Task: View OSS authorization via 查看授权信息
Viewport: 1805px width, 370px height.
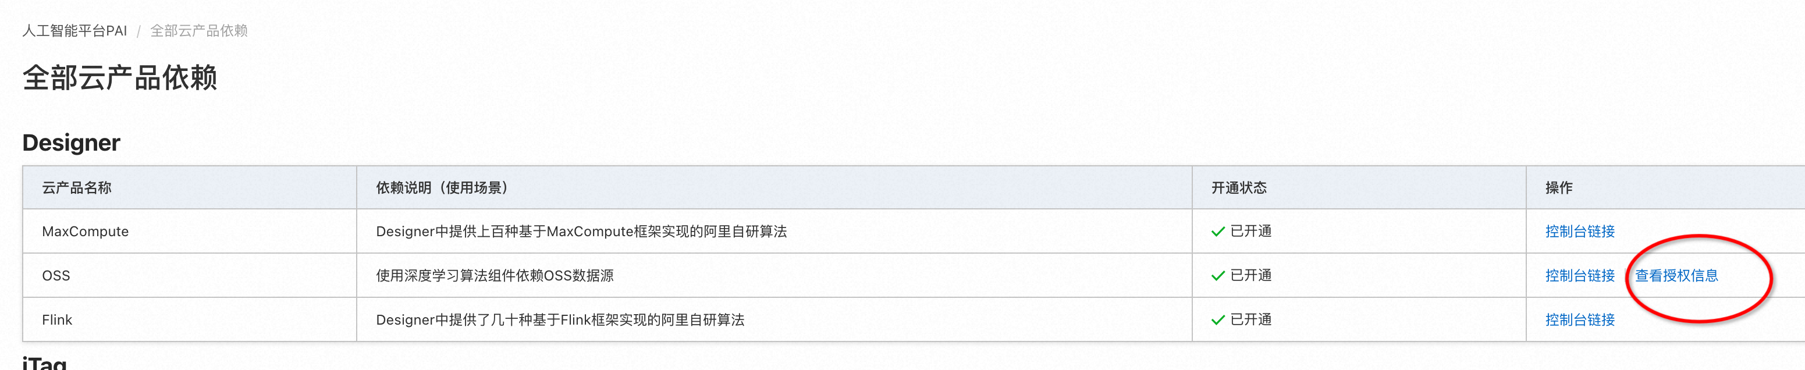Action: (x=1676, y=275)
